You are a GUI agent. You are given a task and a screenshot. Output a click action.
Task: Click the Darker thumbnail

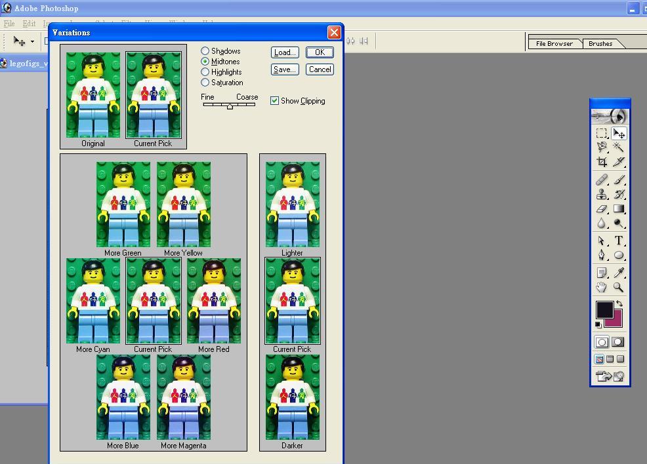pos(293,397)
